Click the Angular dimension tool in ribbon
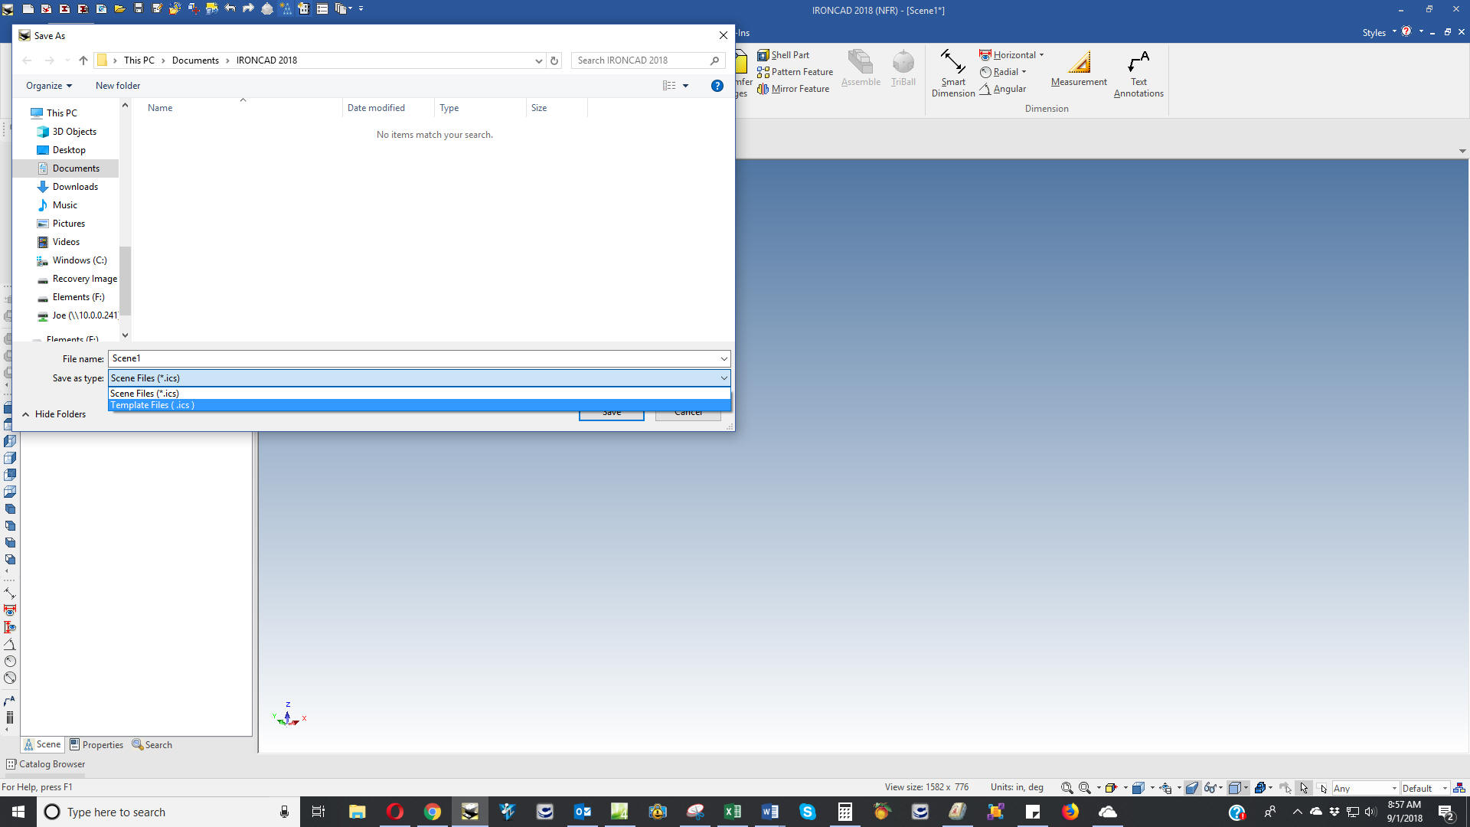Image resolution: width=1470 pixels, height=827 pixels. (x=1003, y=89)
